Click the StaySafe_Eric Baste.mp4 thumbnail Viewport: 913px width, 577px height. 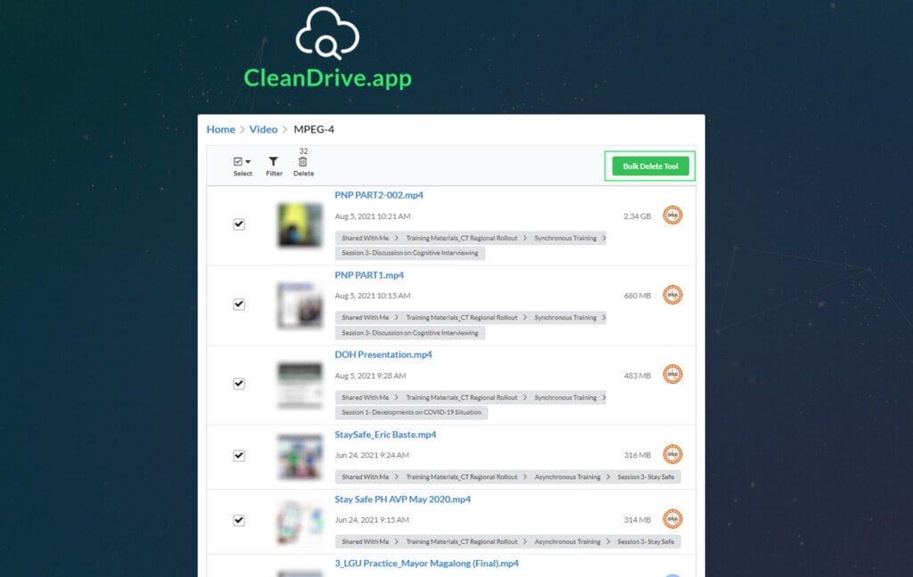pos(300,457)
